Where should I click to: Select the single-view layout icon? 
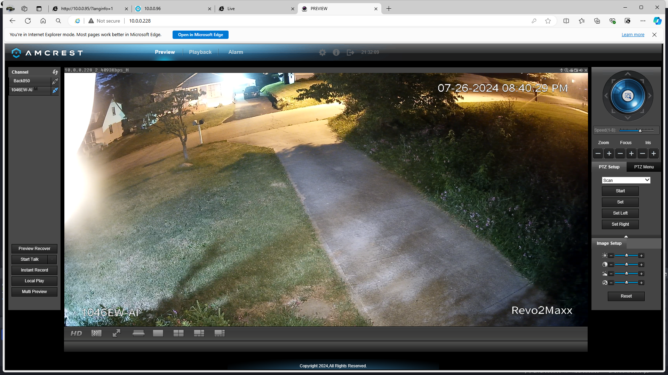tap(158, 333)
